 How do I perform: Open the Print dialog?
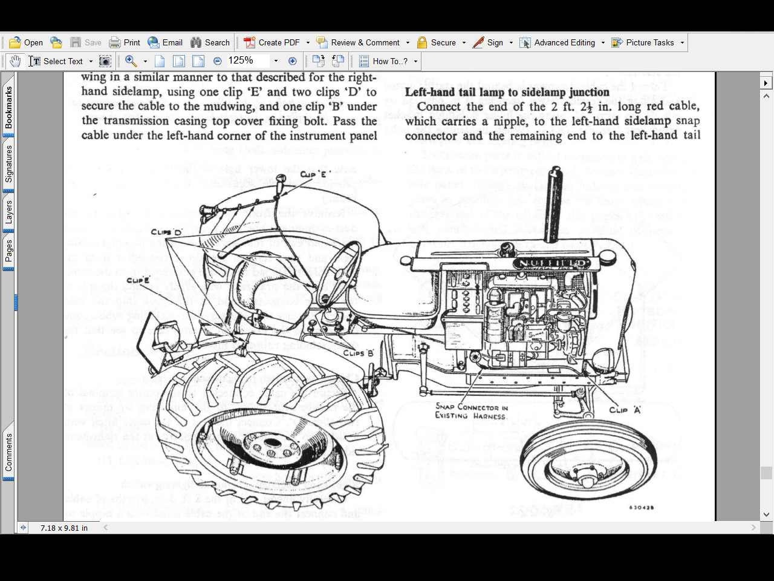click(x=124, y=42)
